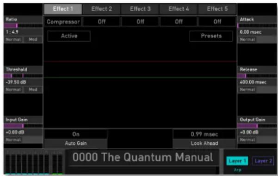Open the Effect 5 tab

(x=217, y=9)
